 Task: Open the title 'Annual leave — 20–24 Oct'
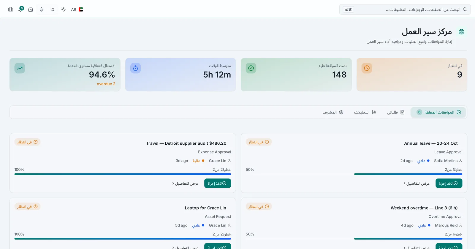click(x=431, y=143)
